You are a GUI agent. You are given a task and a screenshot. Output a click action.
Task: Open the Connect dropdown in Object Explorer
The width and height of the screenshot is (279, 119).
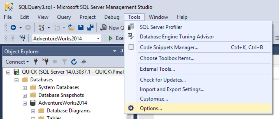pyautogui.click(x=17, y=62)
